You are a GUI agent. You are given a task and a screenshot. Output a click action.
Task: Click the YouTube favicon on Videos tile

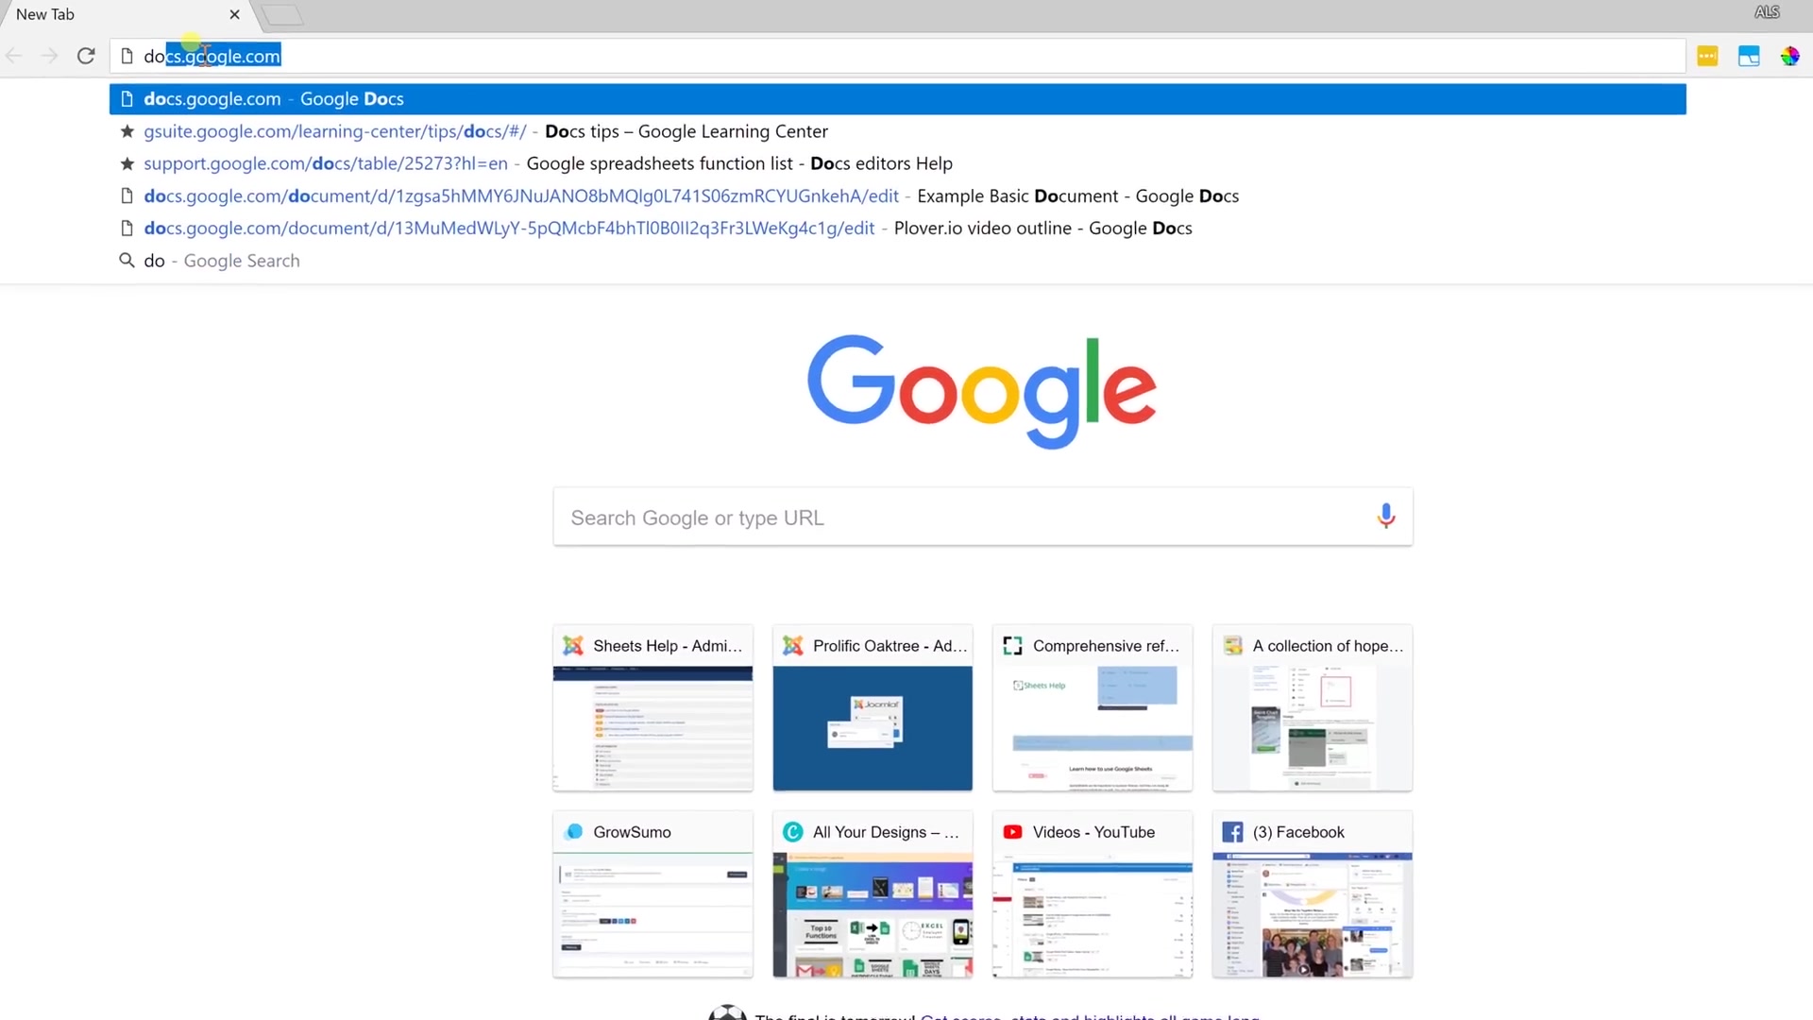point(1012,832)
